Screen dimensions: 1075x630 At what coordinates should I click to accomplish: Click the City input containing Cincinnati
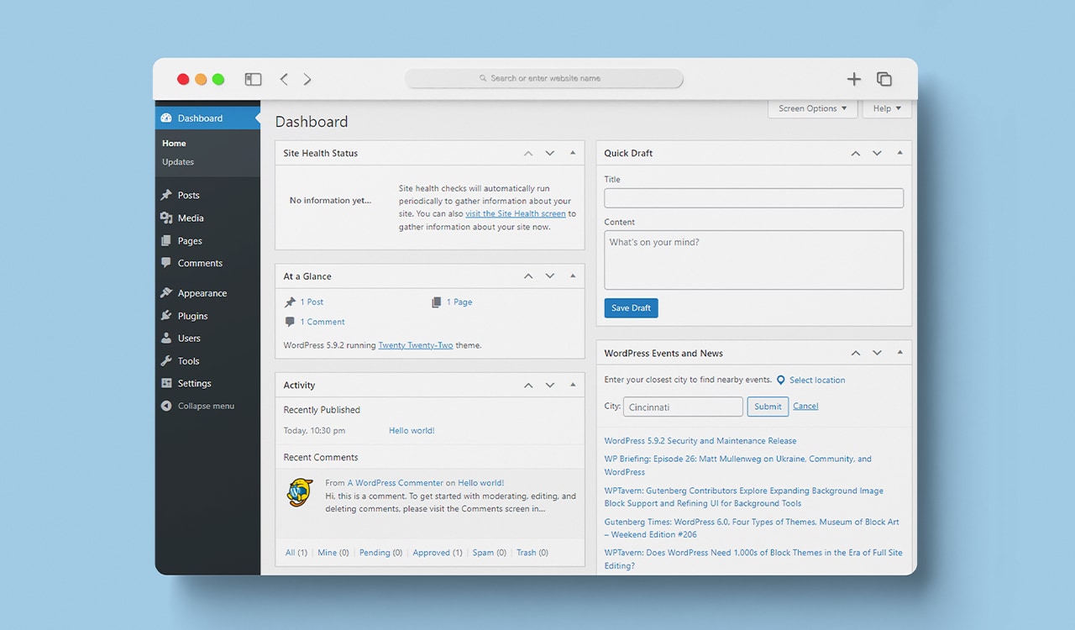(682, 406)
